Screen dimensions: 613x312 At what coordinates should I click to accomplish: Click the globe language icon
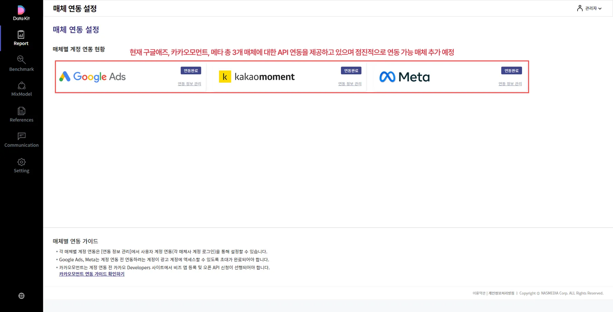pyautogui.click(x=21, y=296)
